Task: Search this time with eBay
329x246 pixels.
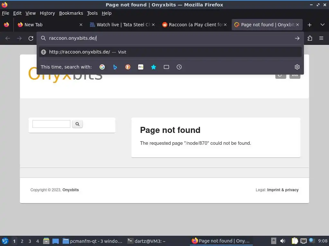Action: tap(141, 67)
